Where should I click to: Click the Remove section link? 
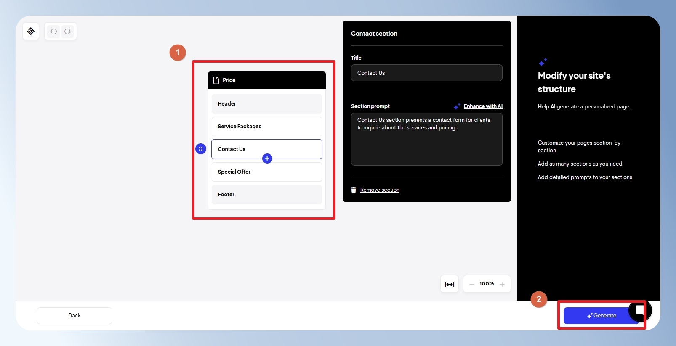tap(380, 190)
